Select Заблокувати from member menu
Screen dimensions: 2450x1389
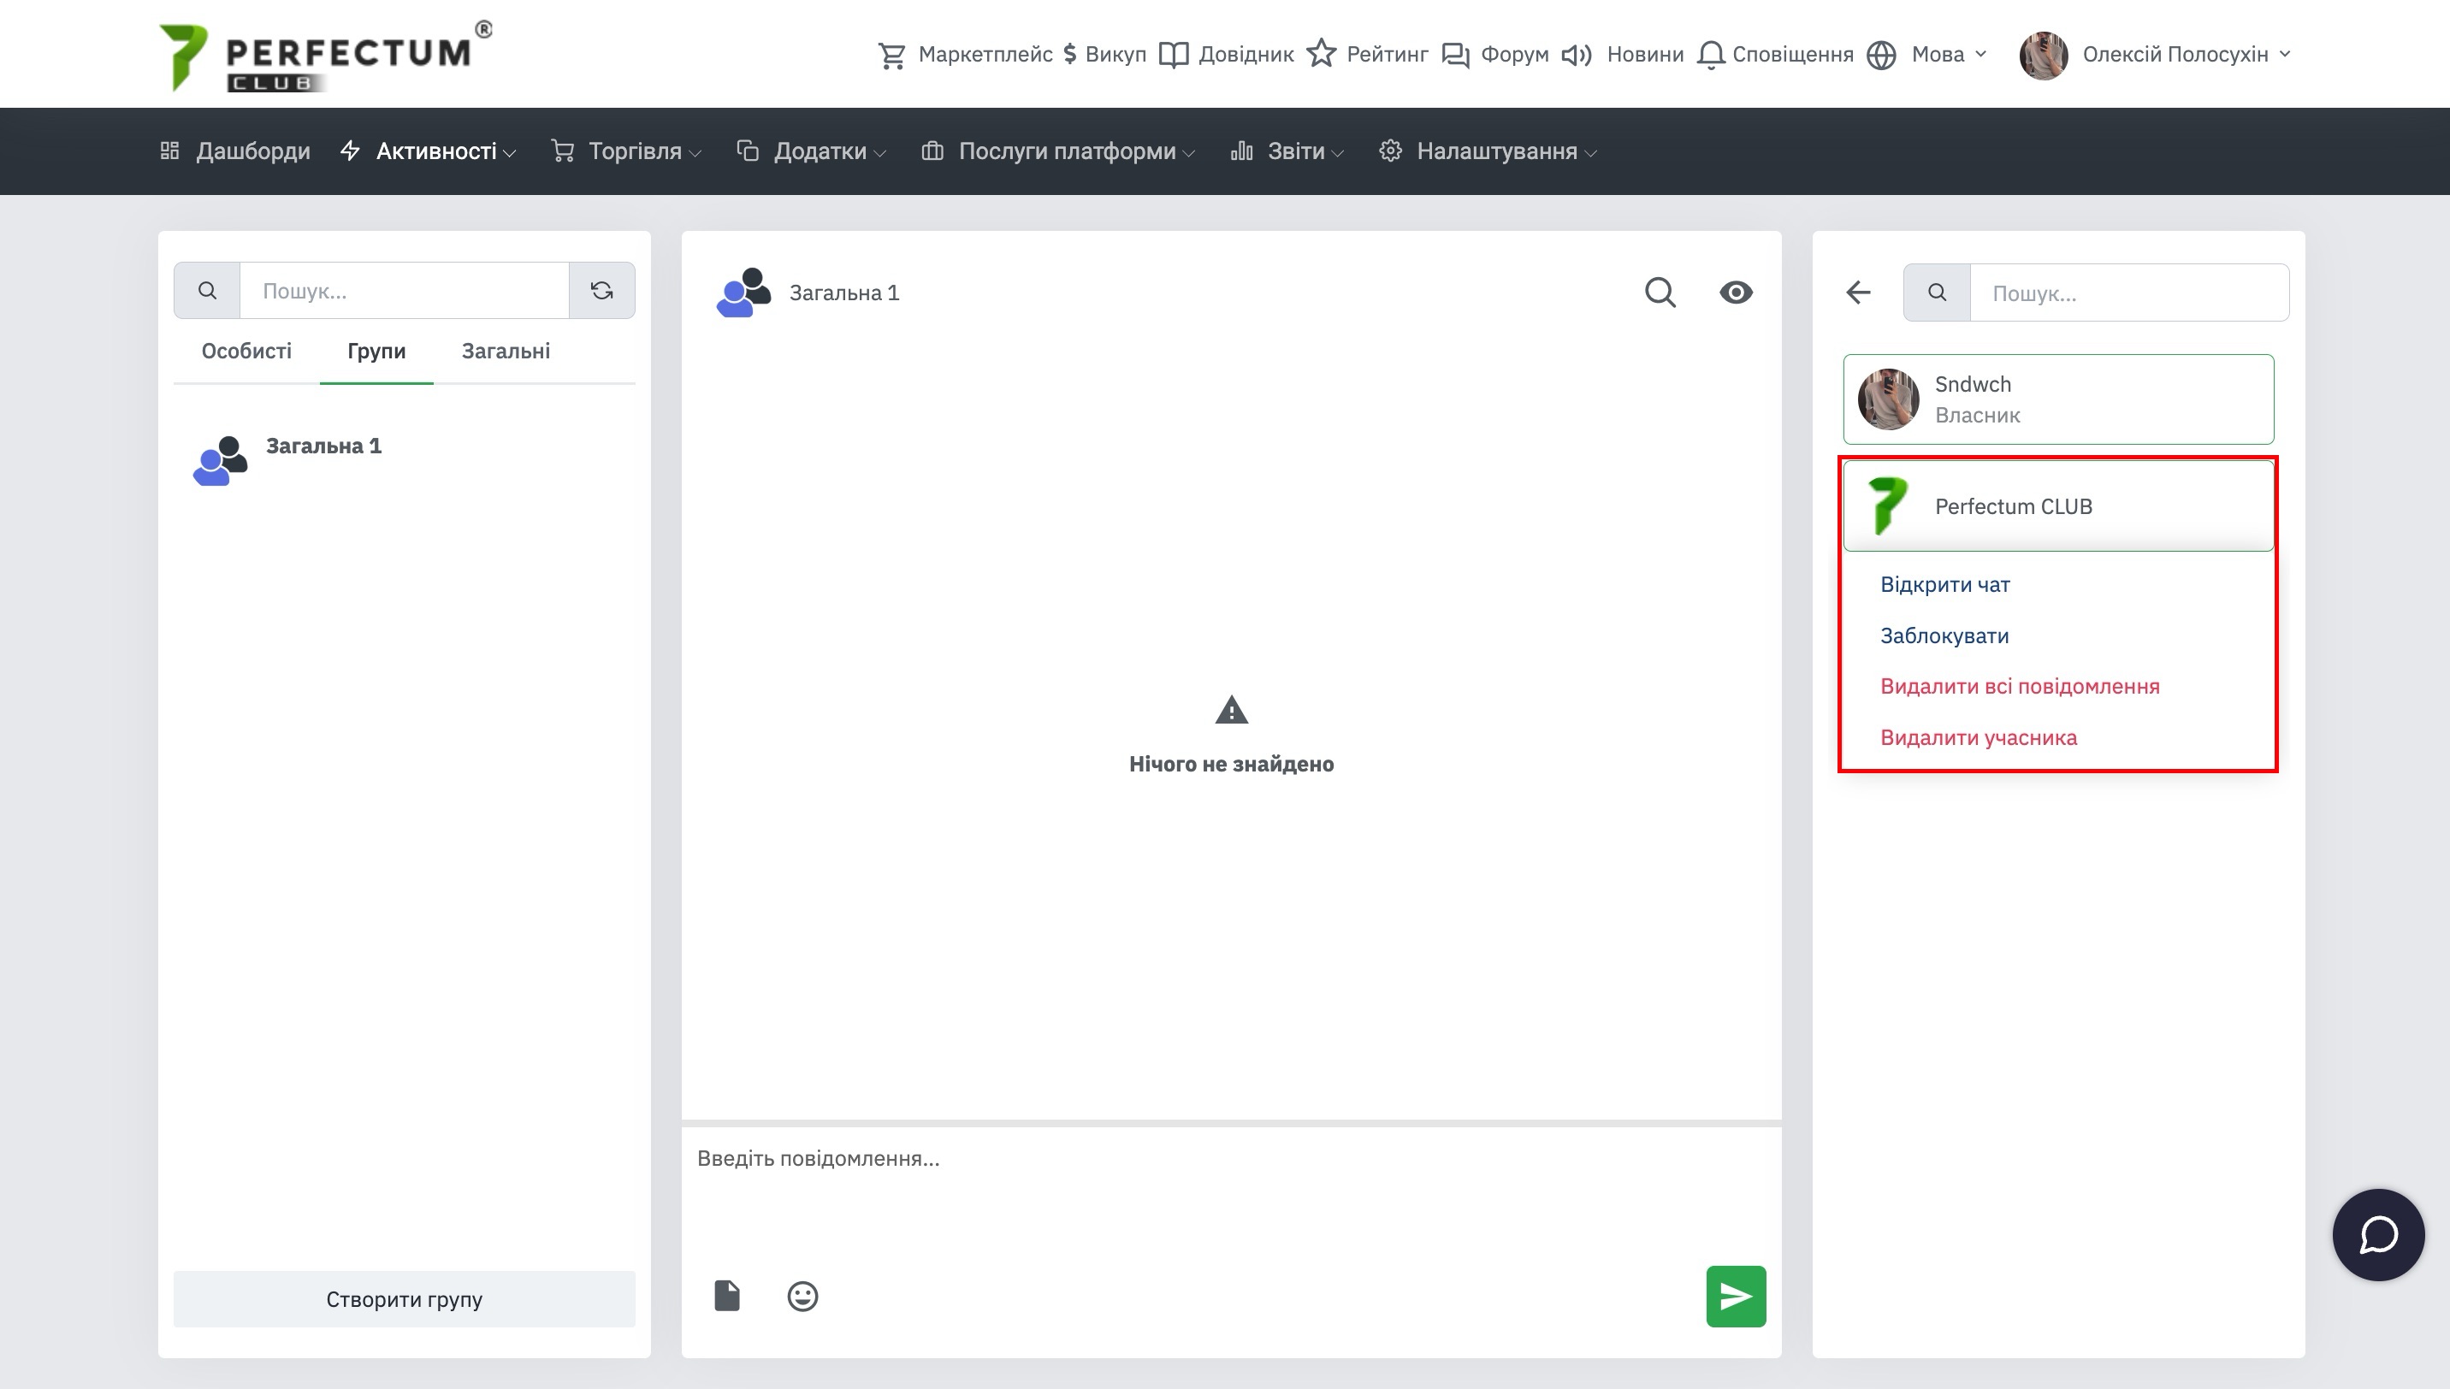[1944, 635]
